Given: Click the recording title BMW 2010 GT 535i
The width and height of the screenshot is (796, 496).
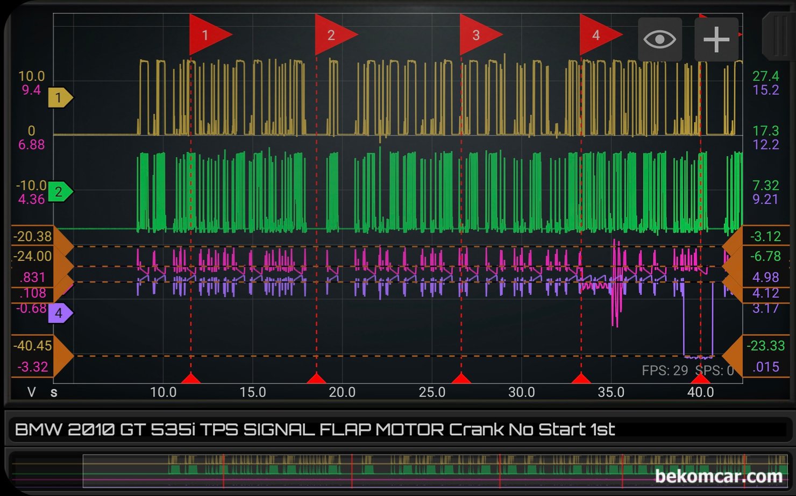Looking at the screenshot, I should coord(315,430).
